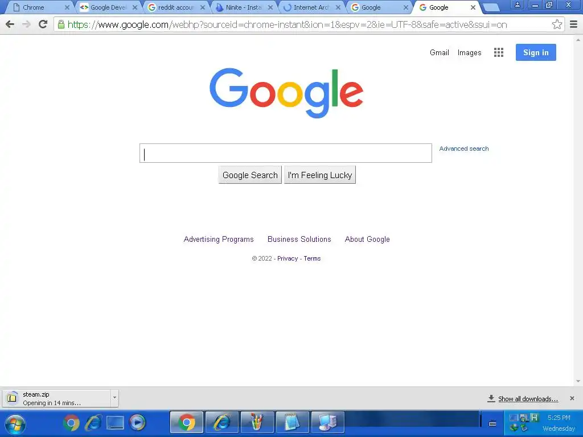Open the Terms link
583x437 pixels.
point(312,259)
